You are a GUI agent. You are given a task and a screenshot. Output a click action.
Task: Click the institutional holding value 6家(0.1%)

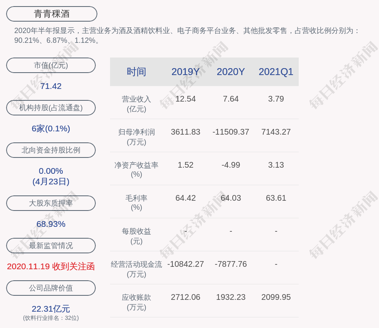[51, 129]
